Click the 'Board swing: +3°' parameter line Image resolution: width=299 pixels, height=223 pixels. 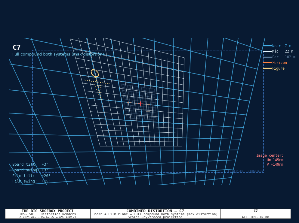pos(30,170)
